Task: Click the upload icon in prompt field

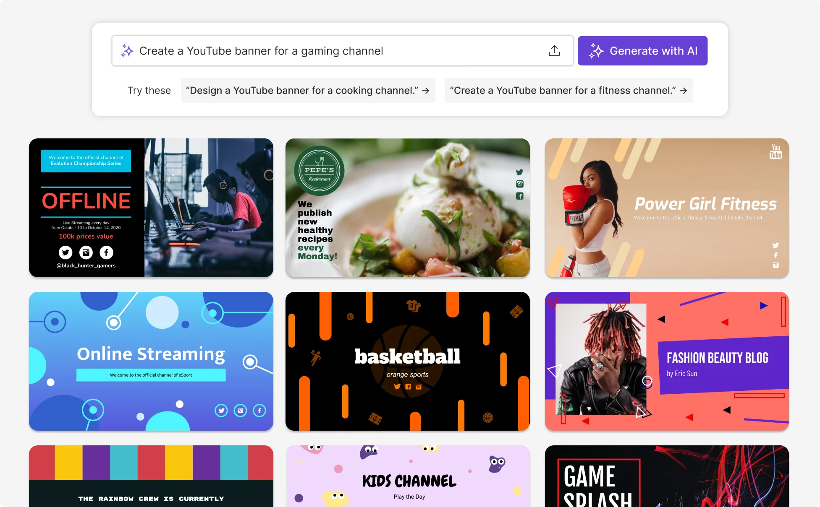Action: [x=554, y=51]
